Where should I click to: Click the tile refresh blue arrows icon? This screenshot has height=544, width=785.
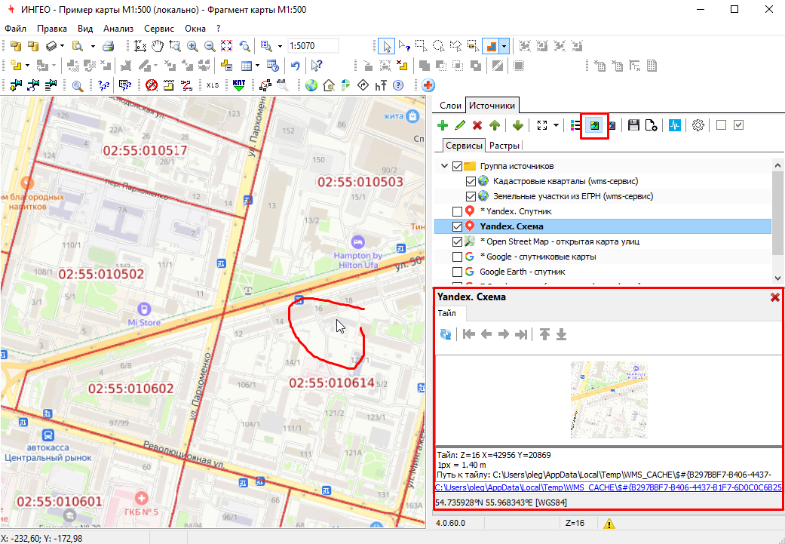[445, 334]
